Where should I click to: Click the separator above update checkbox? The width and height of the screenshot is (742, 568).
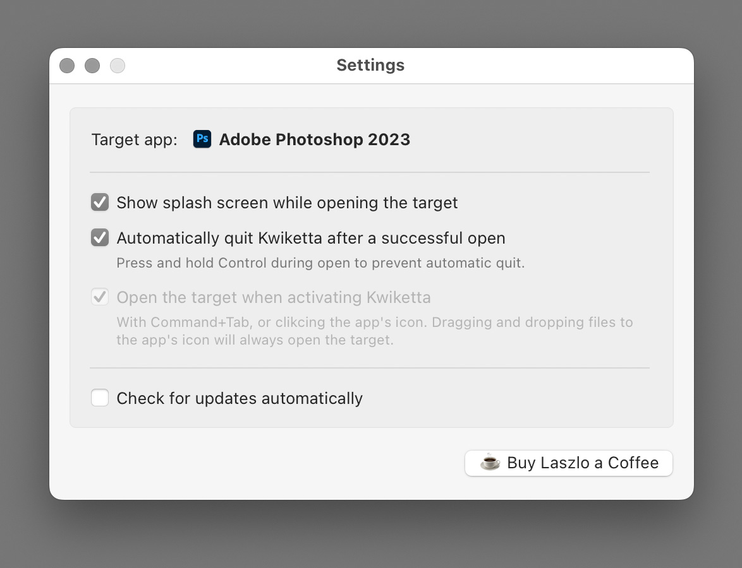[370, 368]
